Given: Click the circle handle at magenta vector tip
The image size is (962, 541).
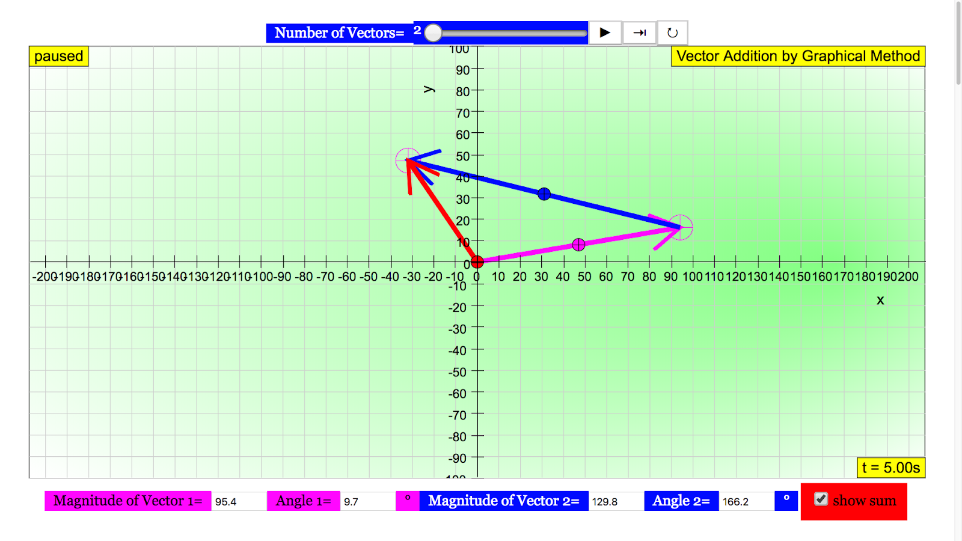Looking at the screenshot, I should pyautogui.click(x=680, y=227).
